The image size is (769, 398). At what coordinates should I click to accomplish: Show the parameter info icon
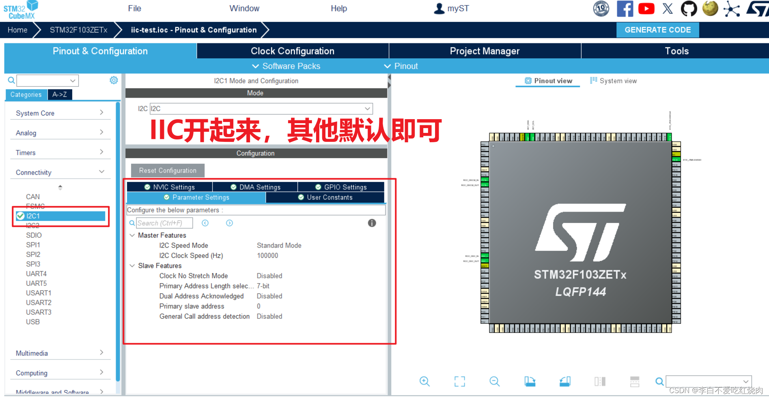[372, 223]
